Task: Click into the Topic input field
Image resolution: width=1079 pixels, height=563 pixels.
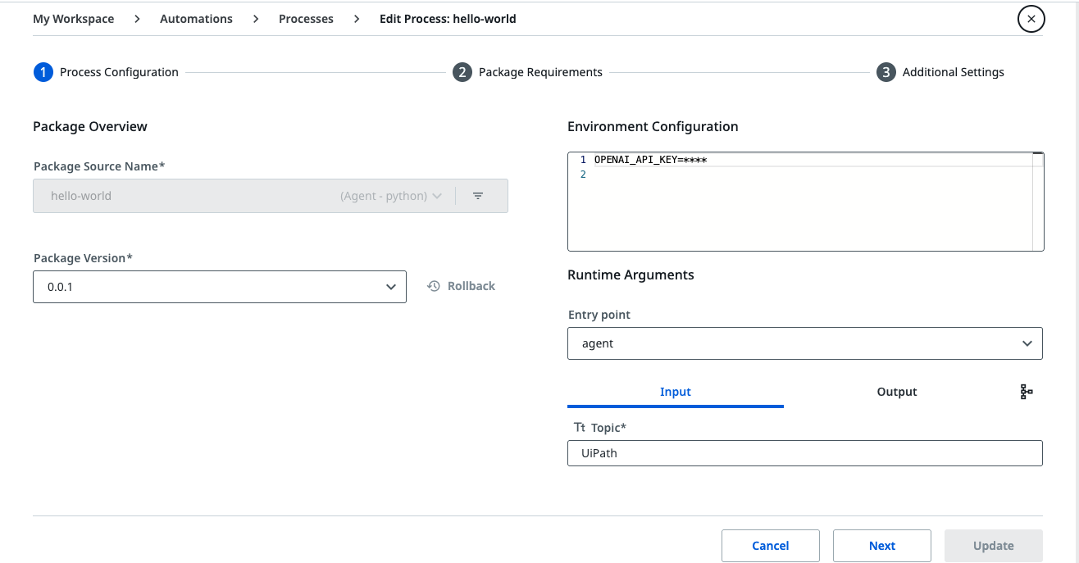Action: point(805,453)
